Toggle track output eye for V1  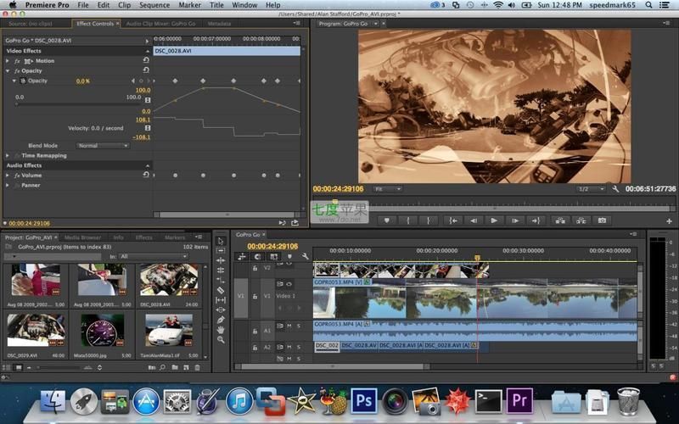(289, 284)
